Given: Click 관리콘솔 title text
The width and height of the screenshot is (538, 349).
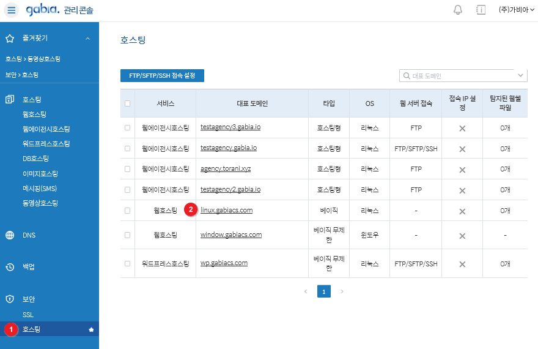Looking at the screenshot, I should click(79, 10).
